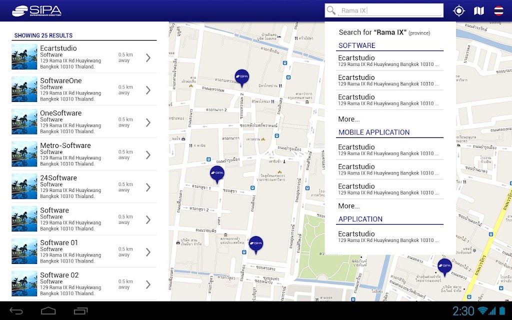Tap the SiPA map pin above ซอยสระสรง

[256, 244]
